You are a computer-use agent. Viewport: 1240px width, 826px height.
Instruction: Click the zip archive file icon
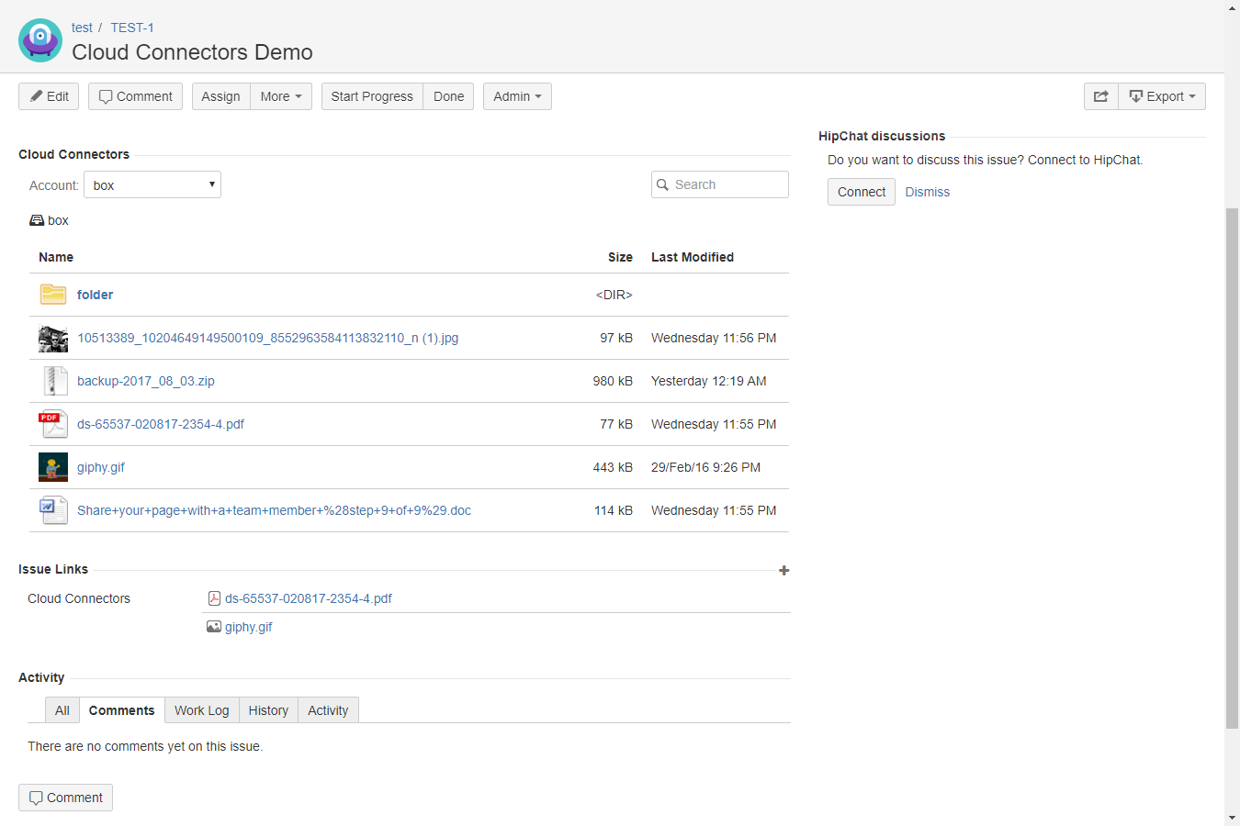point(53,381)
